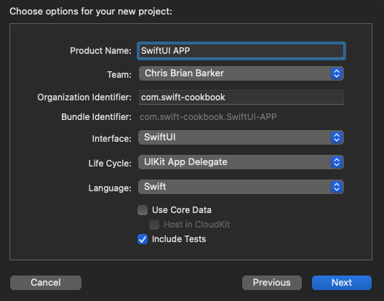Click the "Use Core Data" label text
This screenshot has height=301, width=384.
pyautogui.click(x=182, y=210)
